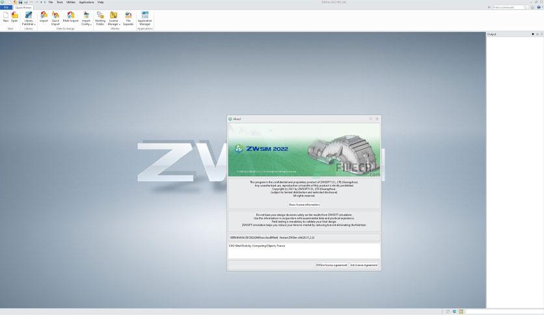Open the File menu in title bar

51,2
